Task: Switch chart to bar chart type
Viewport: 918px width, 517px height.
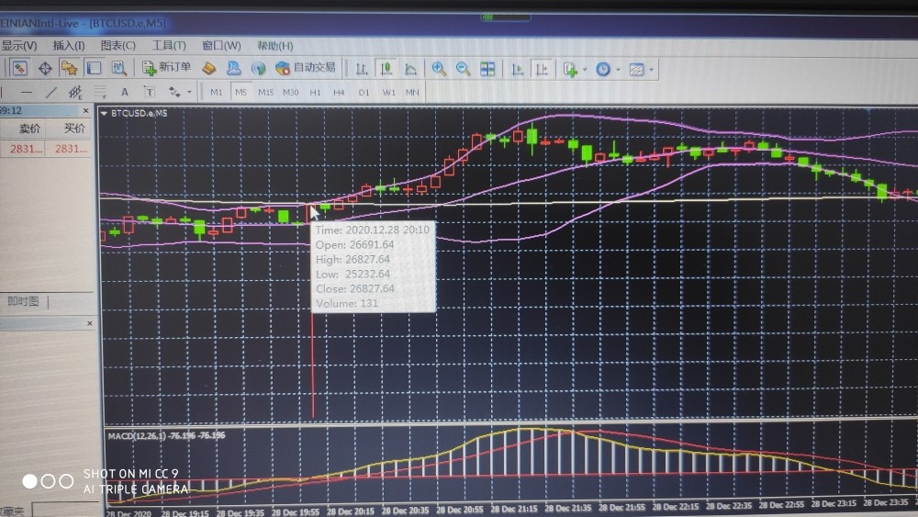Action: pos(361,69)
